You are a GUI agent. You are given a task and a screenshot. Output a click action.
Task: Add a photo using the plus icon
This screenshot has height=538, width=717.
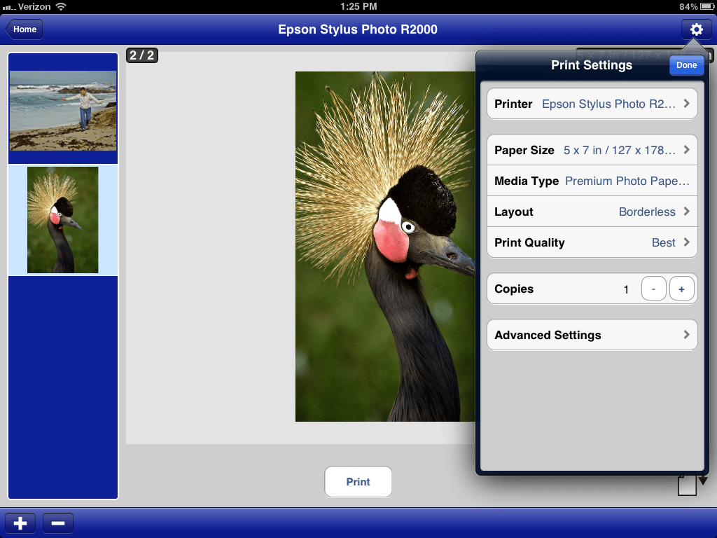click(x=20, y=523)
